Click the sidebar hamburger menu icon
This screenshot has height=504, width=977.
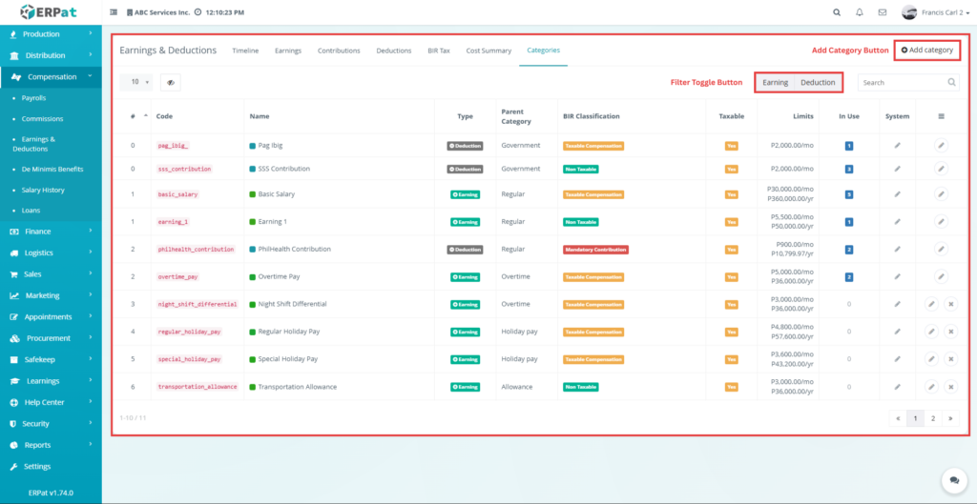pos(114,12)
